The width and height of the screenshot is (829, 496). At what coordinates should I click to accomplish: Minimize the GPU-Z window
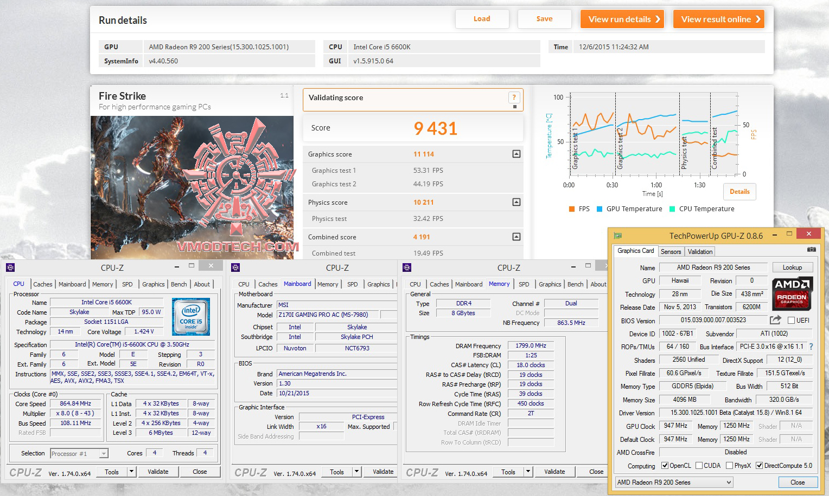[775, 234]
